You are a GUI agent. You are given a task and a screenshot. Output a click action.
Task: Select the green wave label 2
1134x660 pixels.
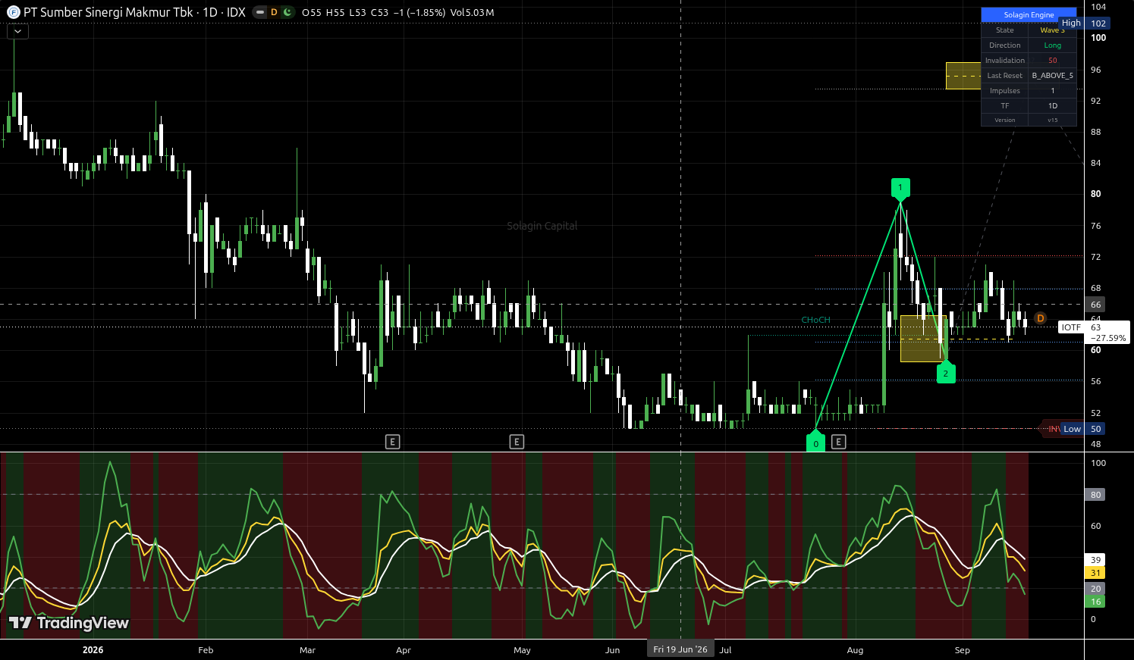coord(946,374)
